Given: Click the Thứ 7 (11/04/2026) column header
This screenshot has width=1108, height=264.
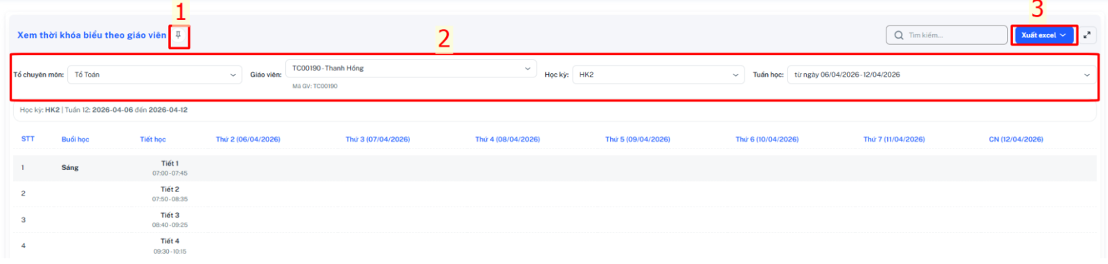Looking at the screenshot, I should (x=894, y=140).
